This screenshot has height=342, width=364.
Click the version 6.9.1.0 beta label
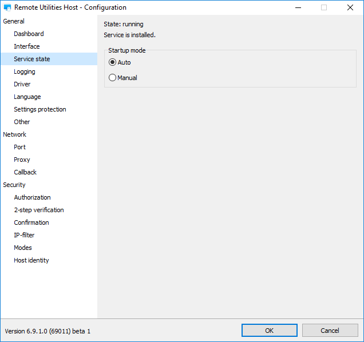48,331
